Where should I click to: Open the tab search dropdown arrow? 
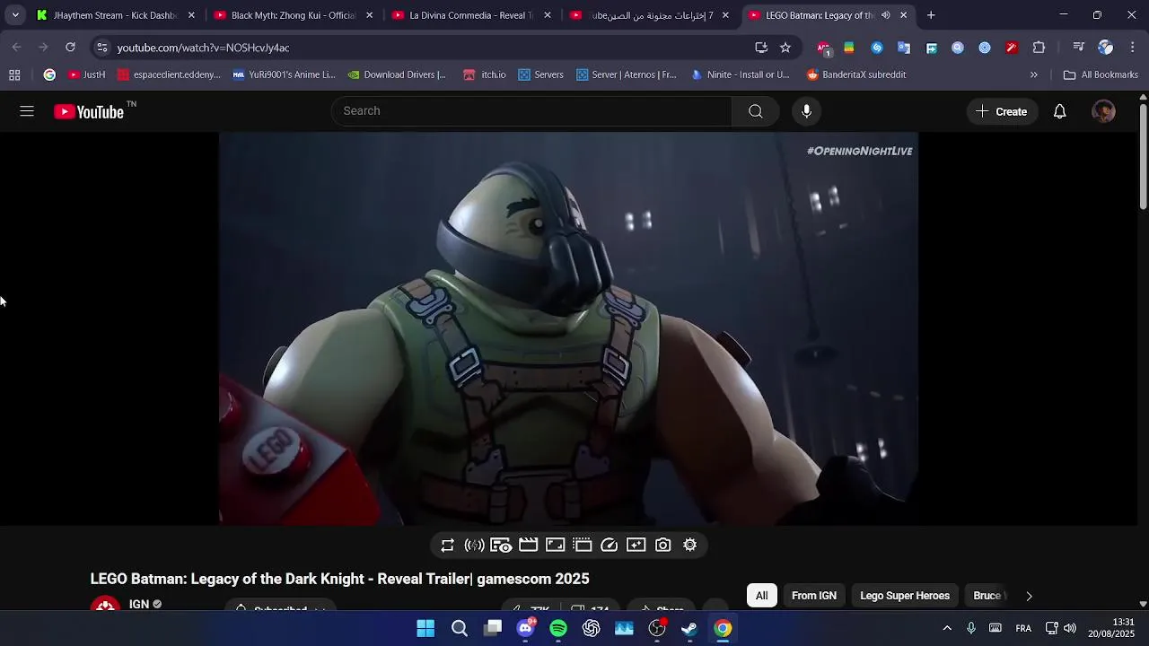(15, 15)
